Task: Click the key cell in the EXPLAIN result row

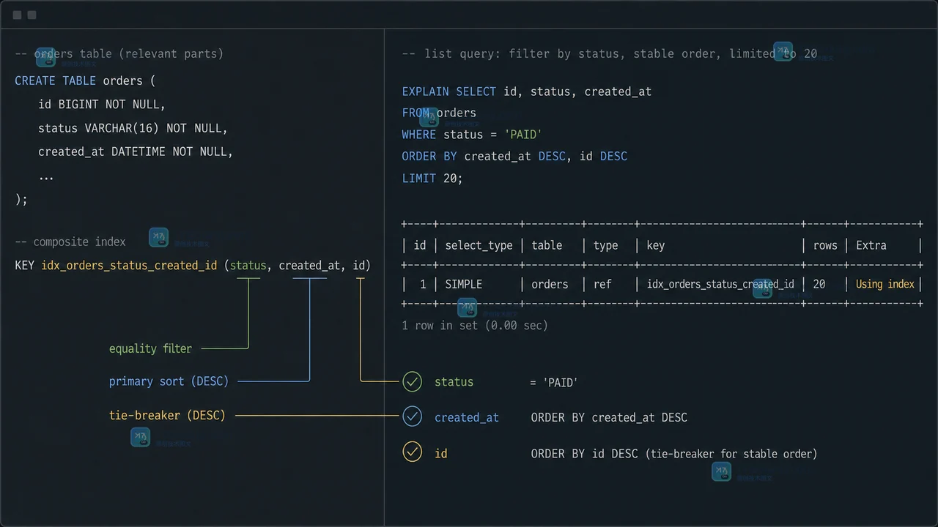Action: coord(720,284)
